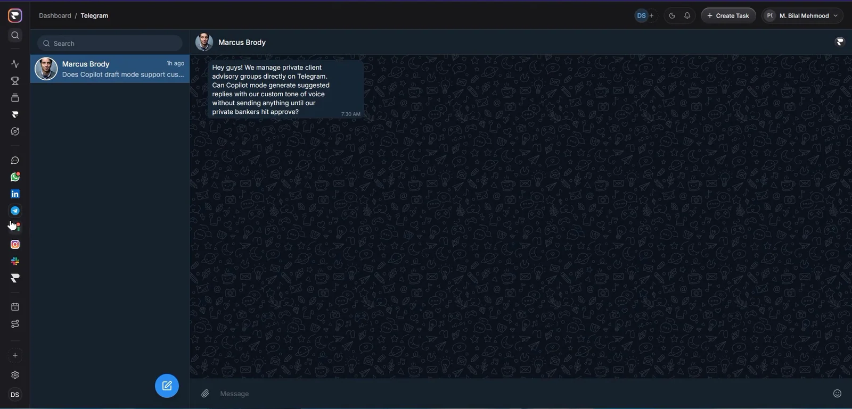The width and height of the screenshot is (852, 409).
Task: Open the emoji picker smiley icon
Action: click(837, 394)
